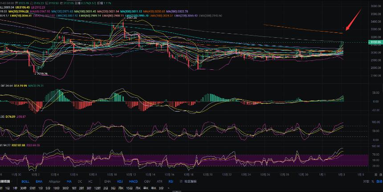Viewport: 383px width, 192px height.
Task: Switch price axis to % scale
Action: (x=373, y=181)
